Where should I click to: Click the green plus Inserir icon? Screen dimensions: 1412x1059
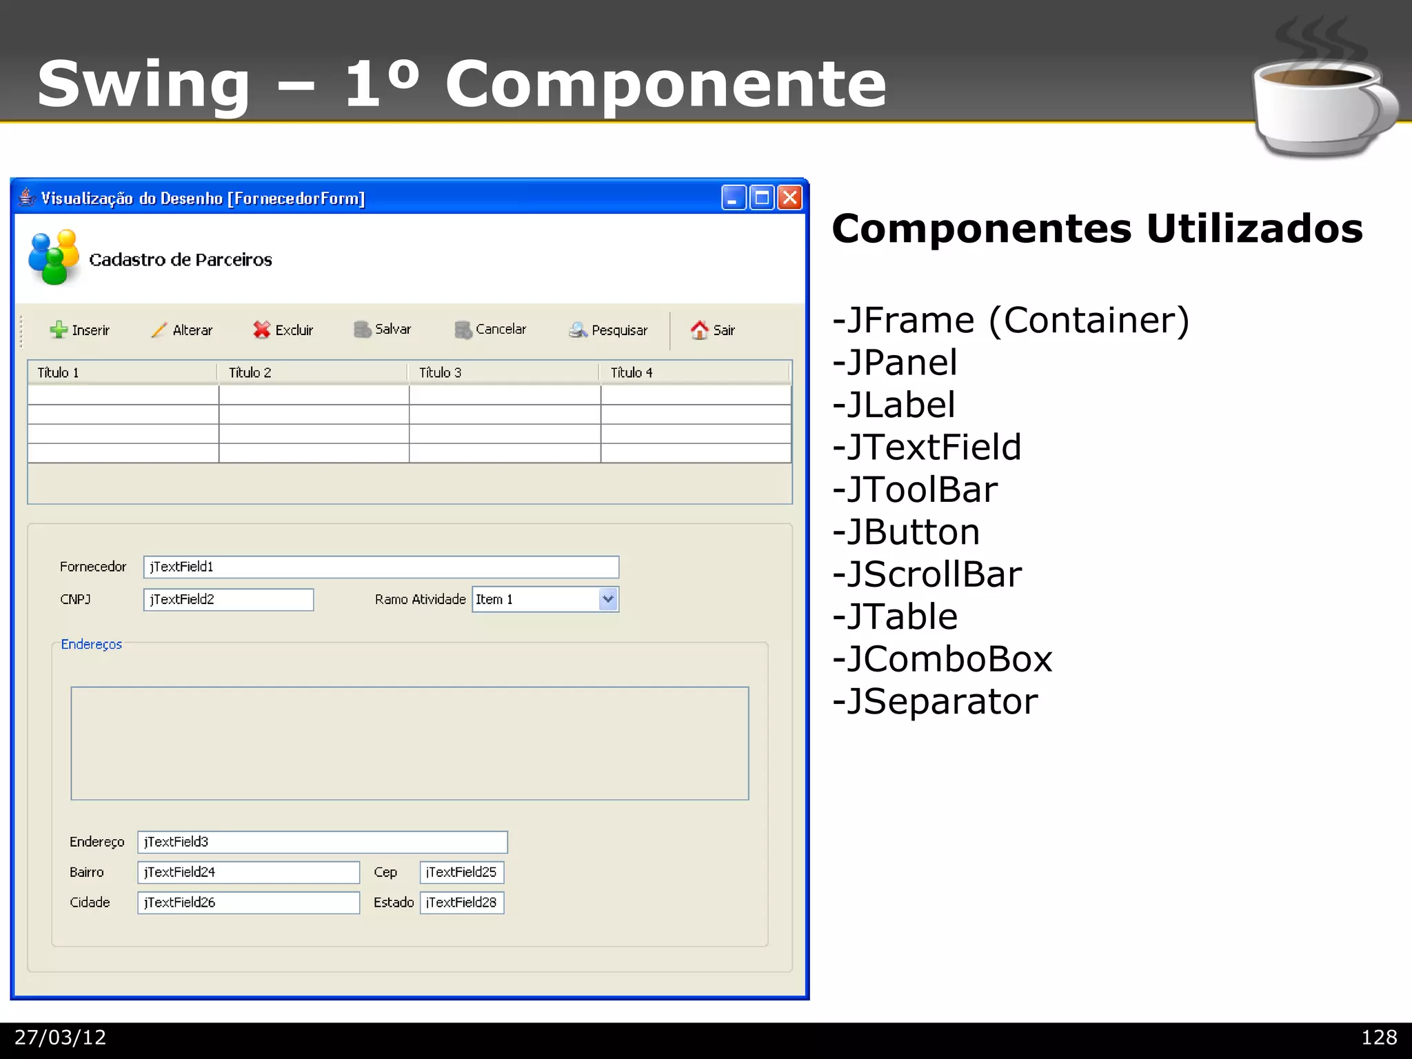[x=59, y=330]
